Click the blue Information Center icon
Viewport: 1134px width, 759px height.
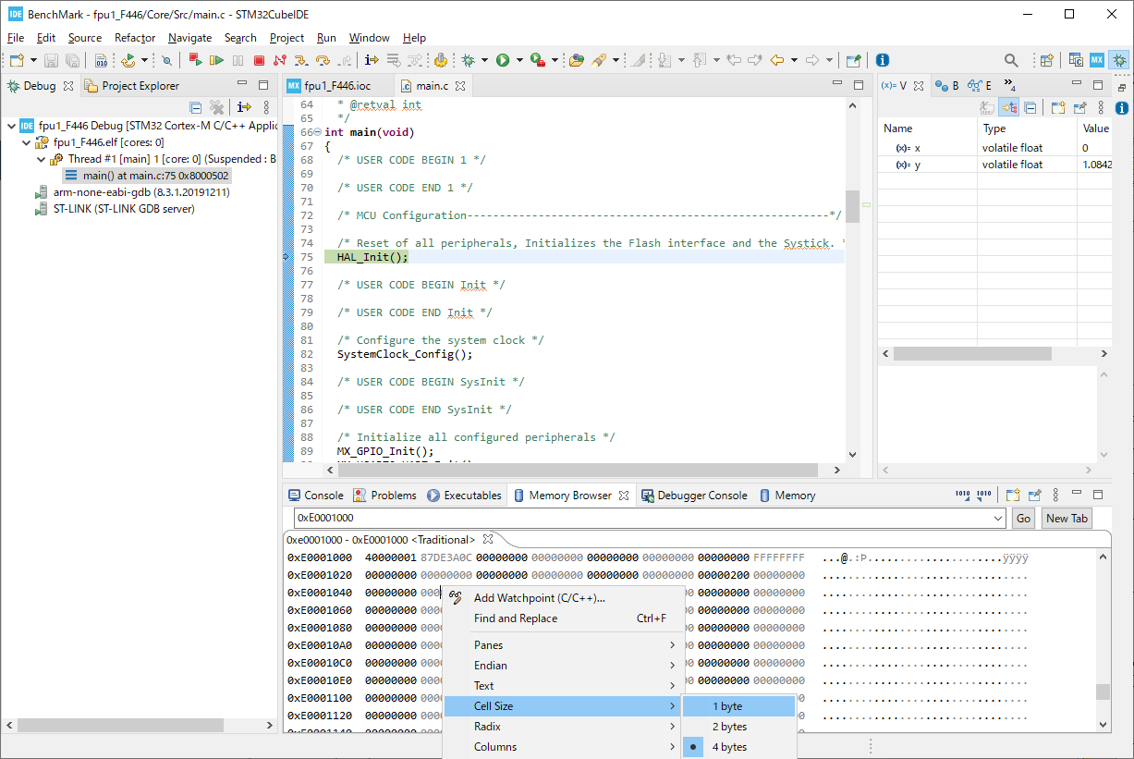coord(883,60)
